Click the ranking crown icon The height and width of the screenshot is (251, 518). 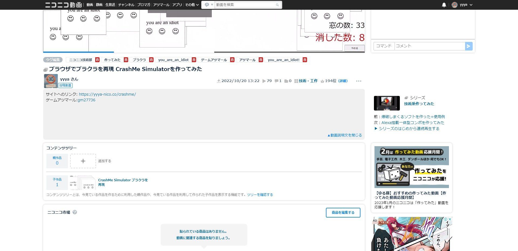click(x=322, y=81)
